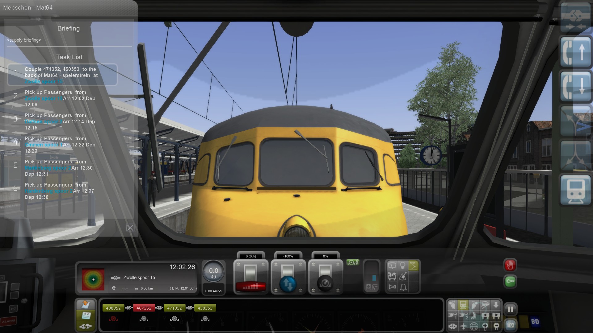Sound the horn icon
This screenshot has width=593, height=333.
[x=392, y=287]
